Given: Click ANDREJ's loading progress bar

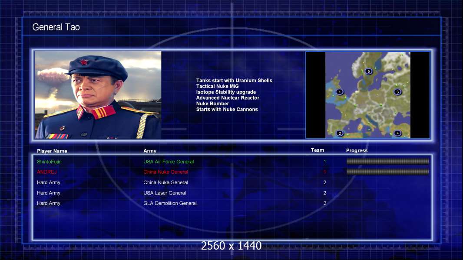Looking at the screenshot, I should (388, 172).
